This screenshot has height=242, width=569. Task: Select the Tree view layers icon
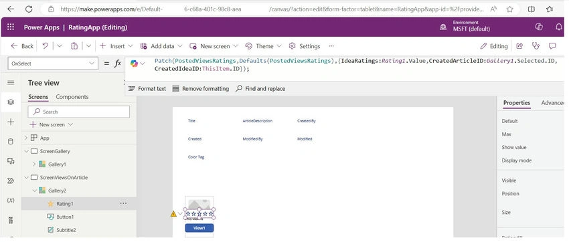[11, 102]
